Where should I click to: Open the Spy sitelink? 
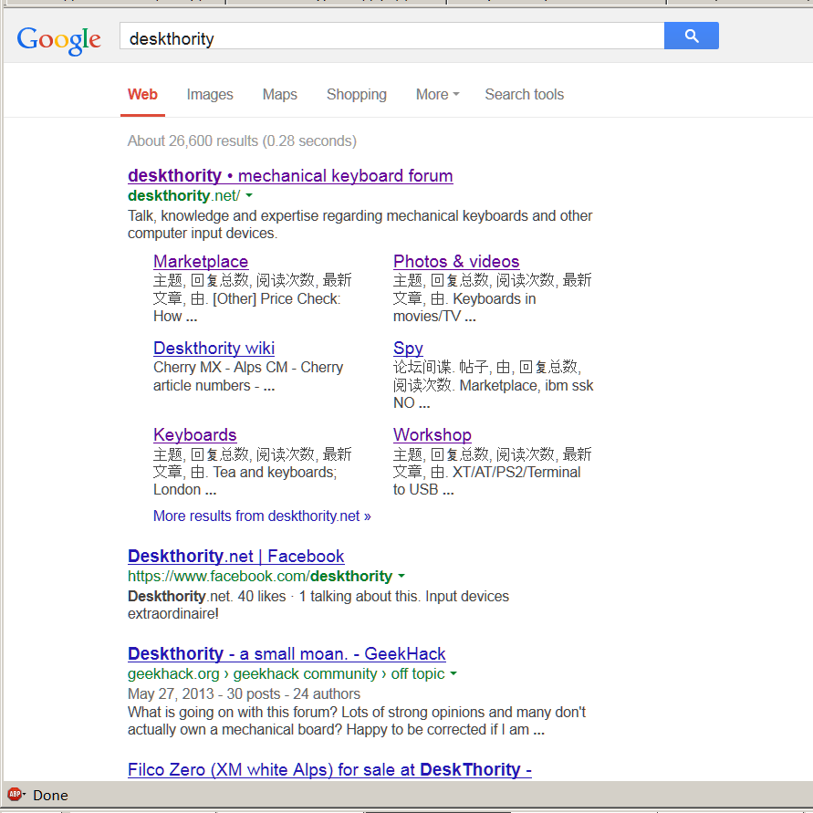click(407, 348)
